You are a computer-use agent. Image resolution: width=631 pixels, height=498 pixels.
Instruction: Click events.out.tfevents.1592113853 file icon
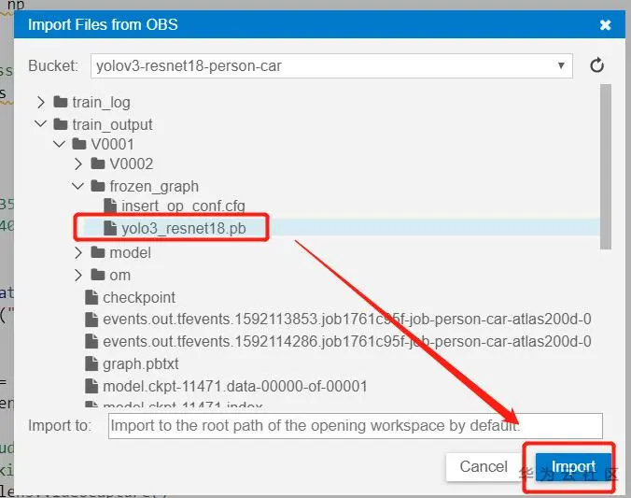pos(91,320)
